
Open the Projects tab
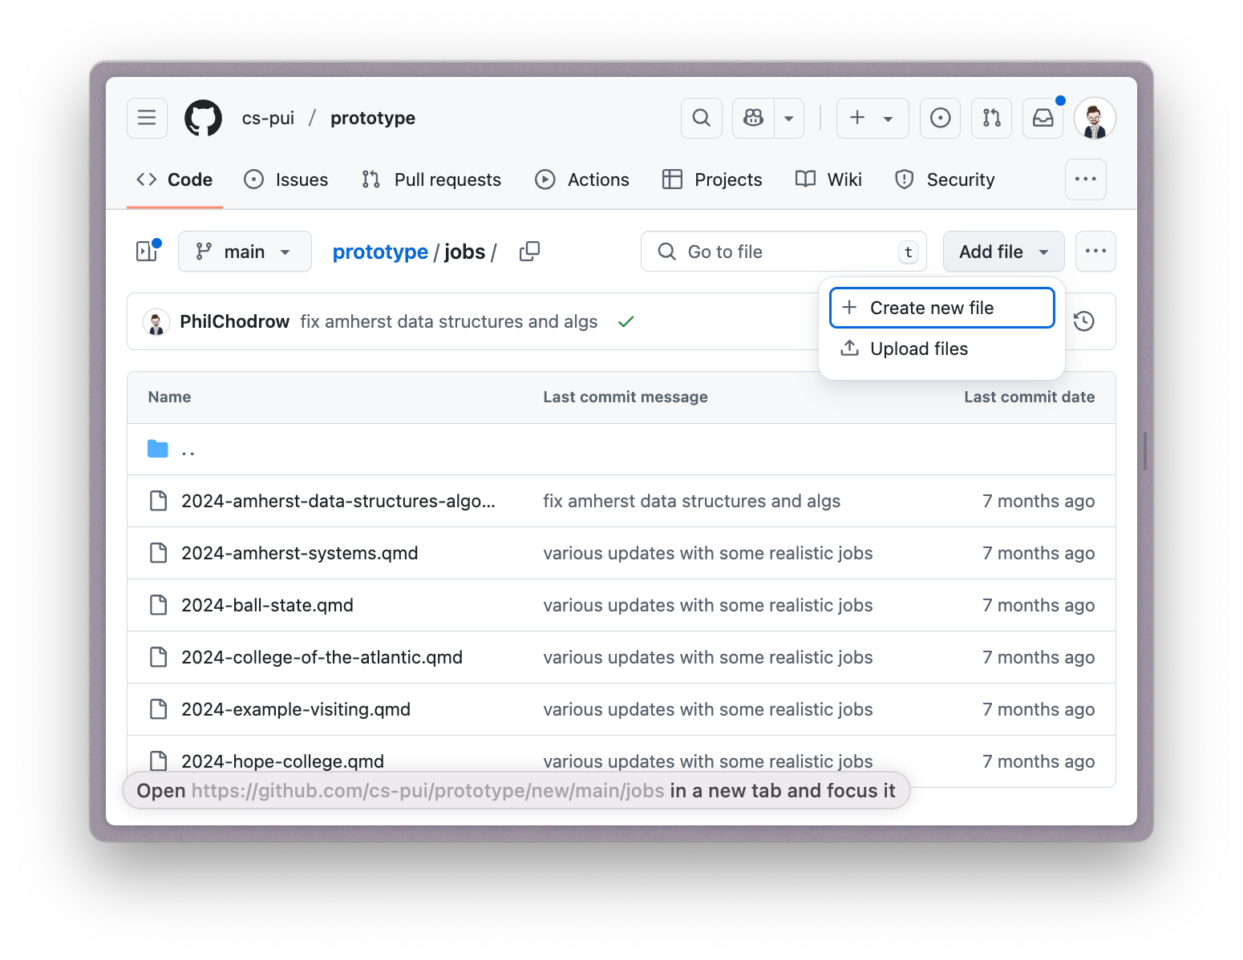(x=712, y=179)
